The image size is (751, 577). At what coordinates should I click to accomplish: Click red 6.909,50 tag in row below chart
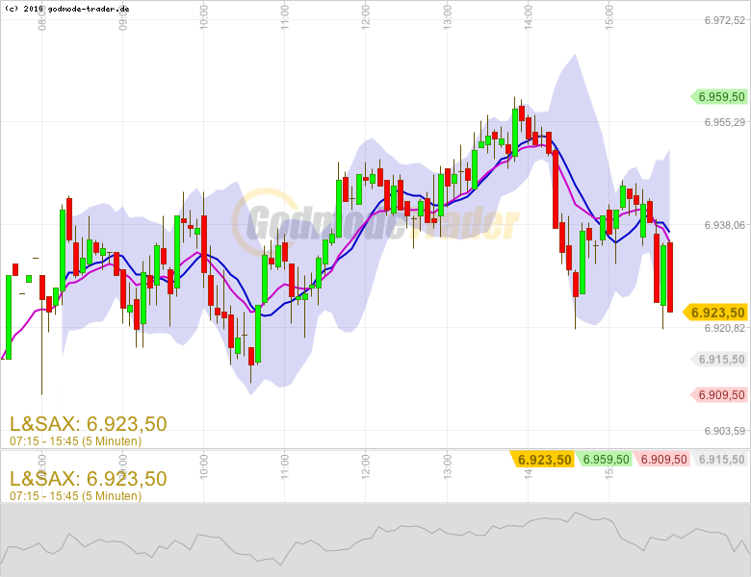coord(660,460)
